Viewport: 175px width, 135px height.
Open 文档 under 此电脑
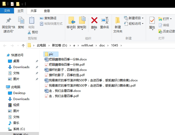14,117
